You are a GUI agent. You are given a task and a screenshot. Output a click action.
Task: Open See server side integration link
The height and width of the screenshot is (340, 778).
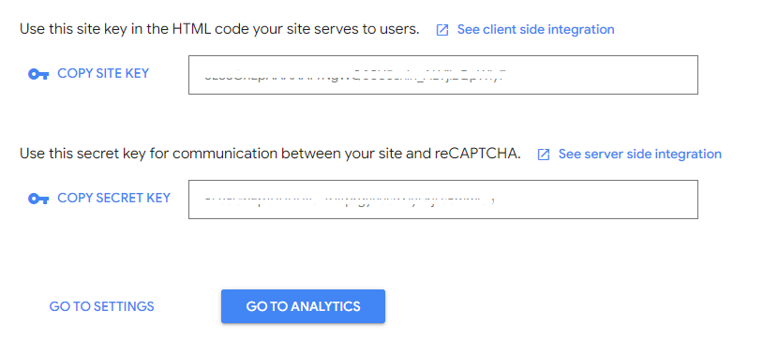(x=640, y=155)
